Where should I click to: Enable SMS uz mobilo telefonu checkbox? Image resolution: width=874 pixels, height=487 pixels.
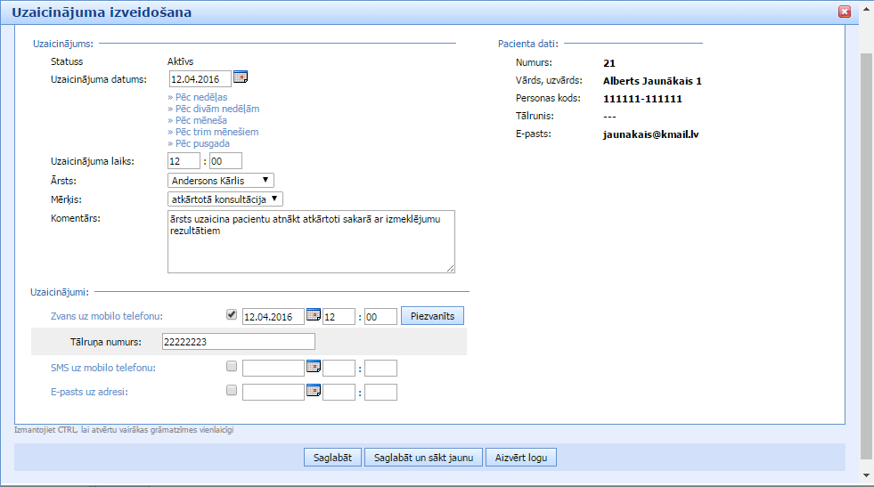click(232, 367)
